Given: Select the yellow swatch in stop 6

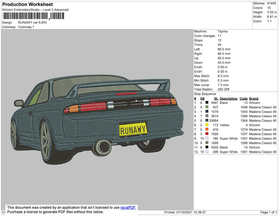Looking at the screenshot, I should (x=206, y=125).
